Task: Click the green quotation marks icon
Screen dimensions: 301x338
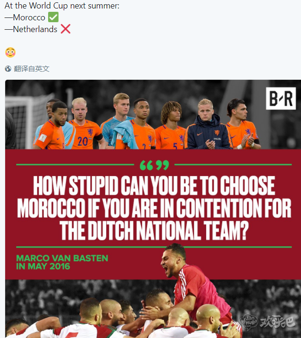Action: point(154,165)
